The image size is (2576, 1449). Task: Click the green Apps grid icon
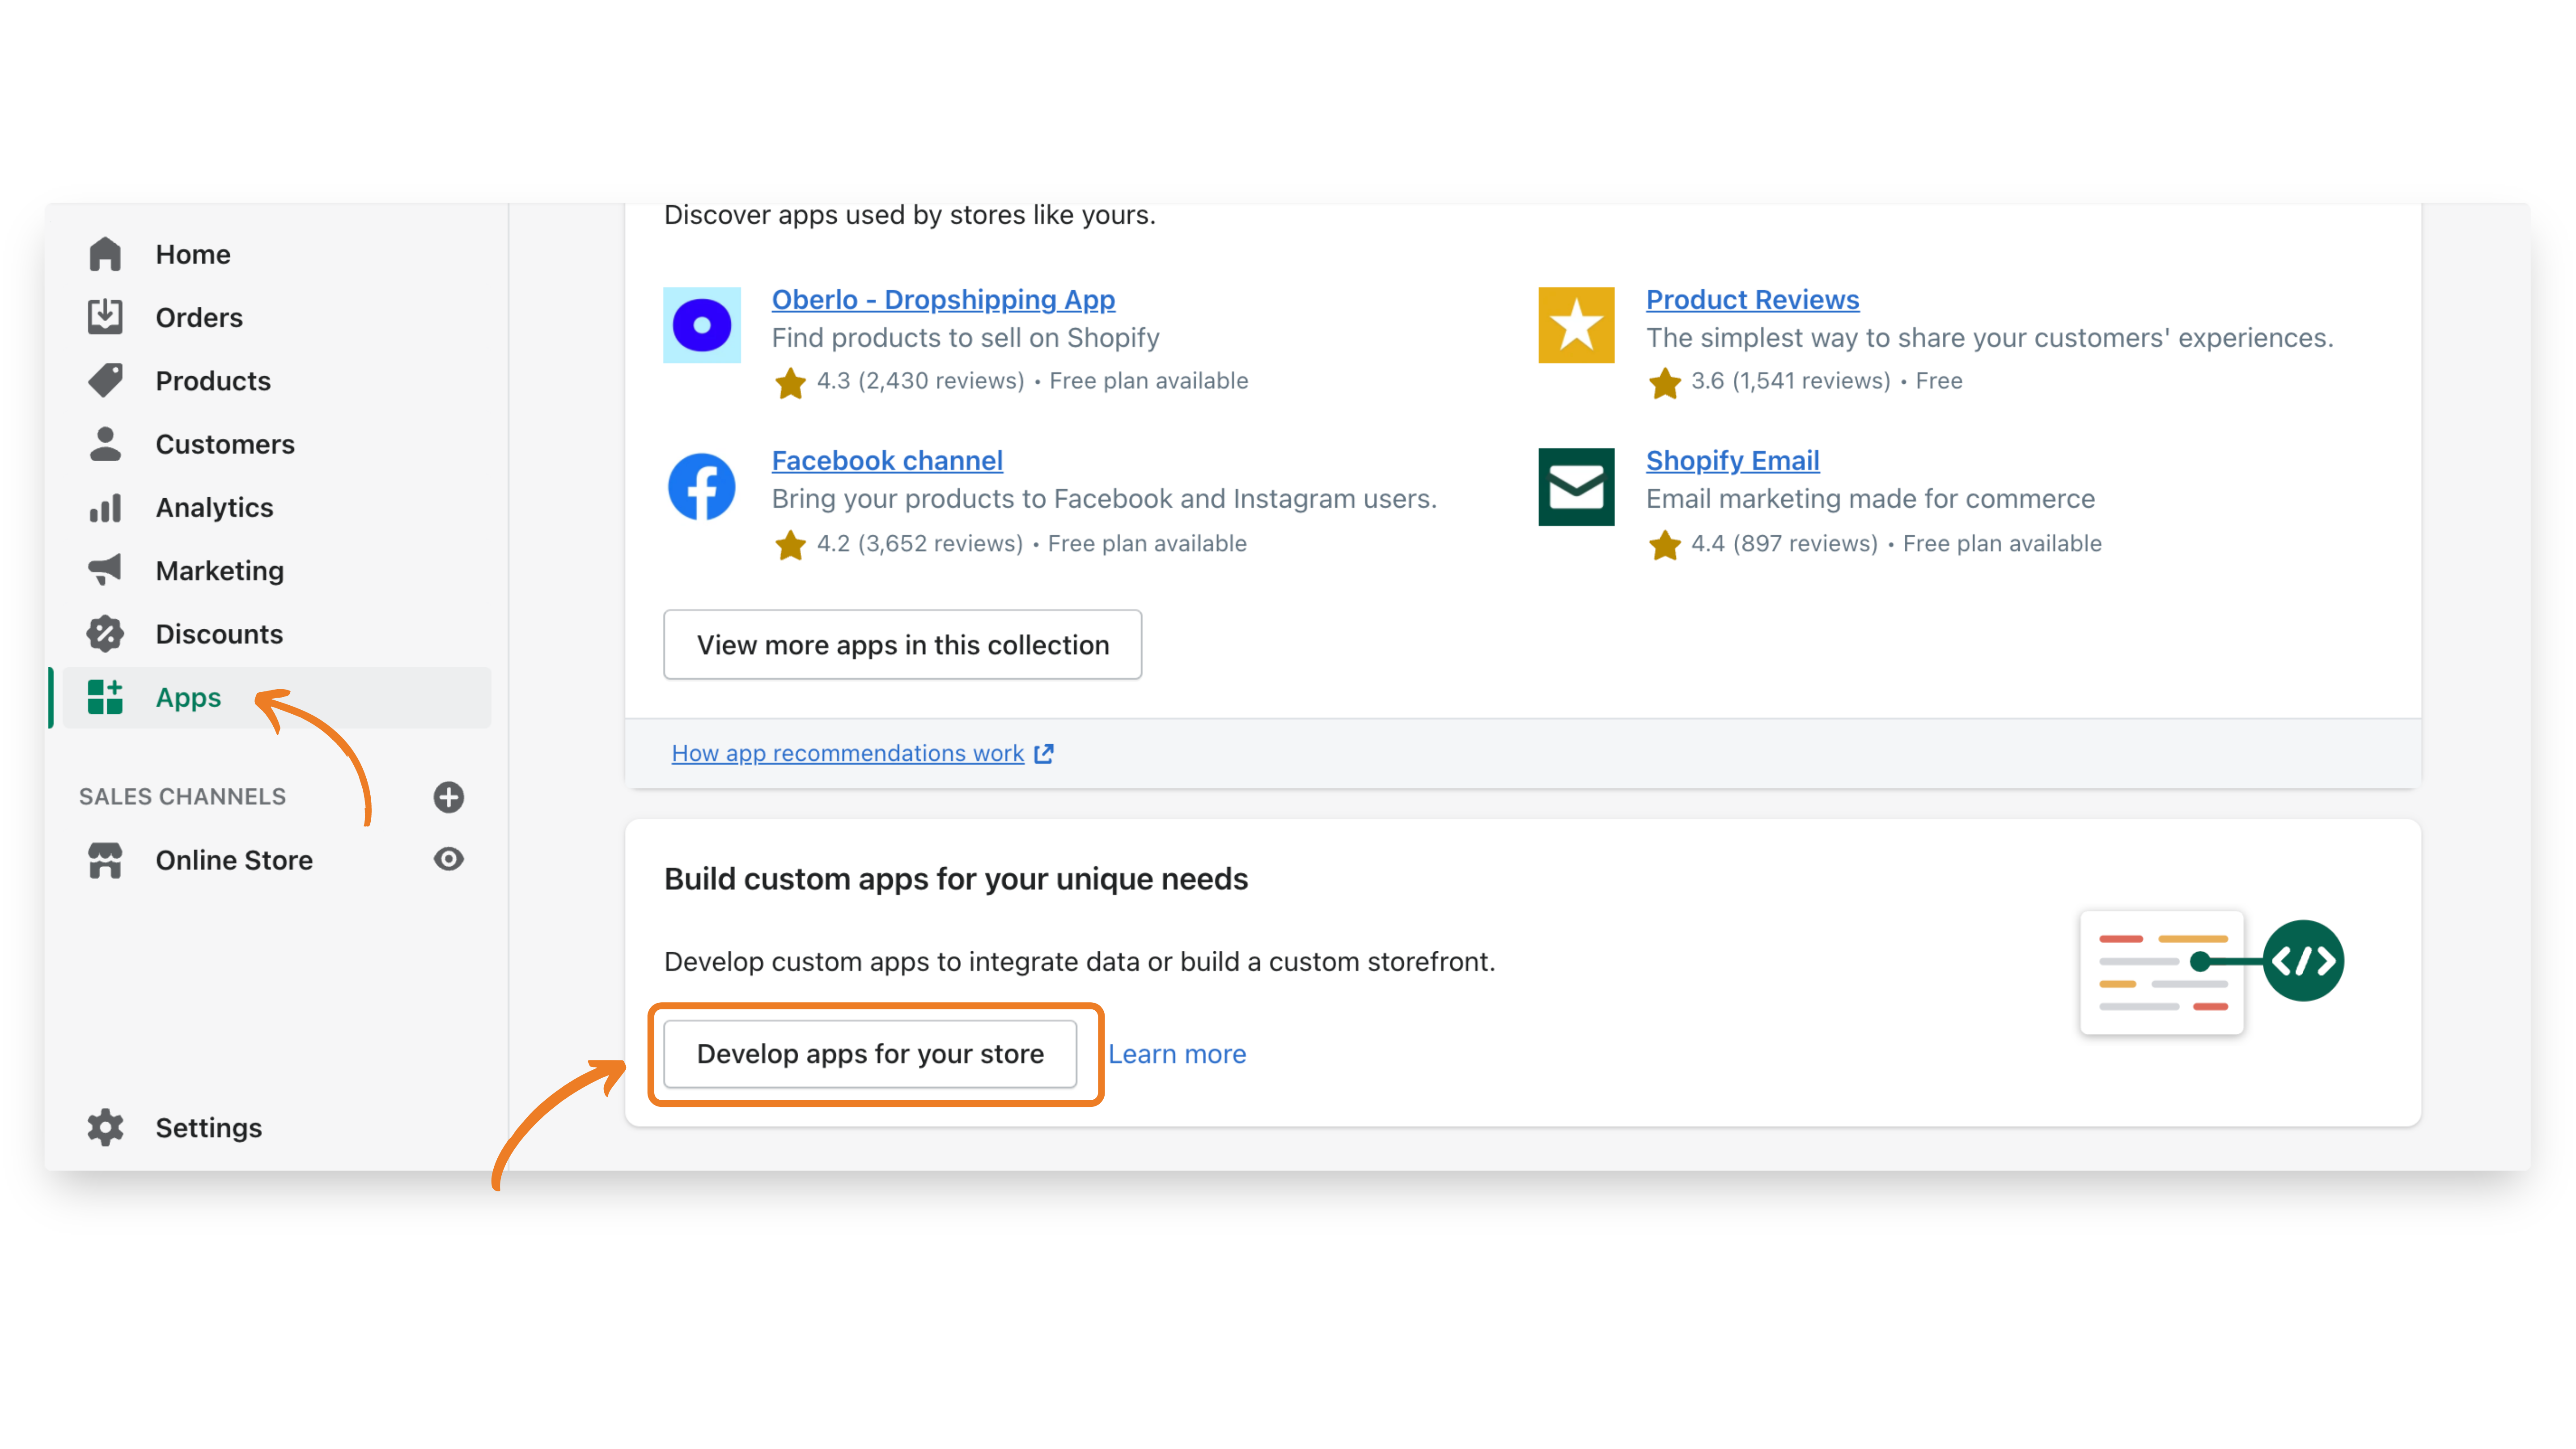[105, 697]
